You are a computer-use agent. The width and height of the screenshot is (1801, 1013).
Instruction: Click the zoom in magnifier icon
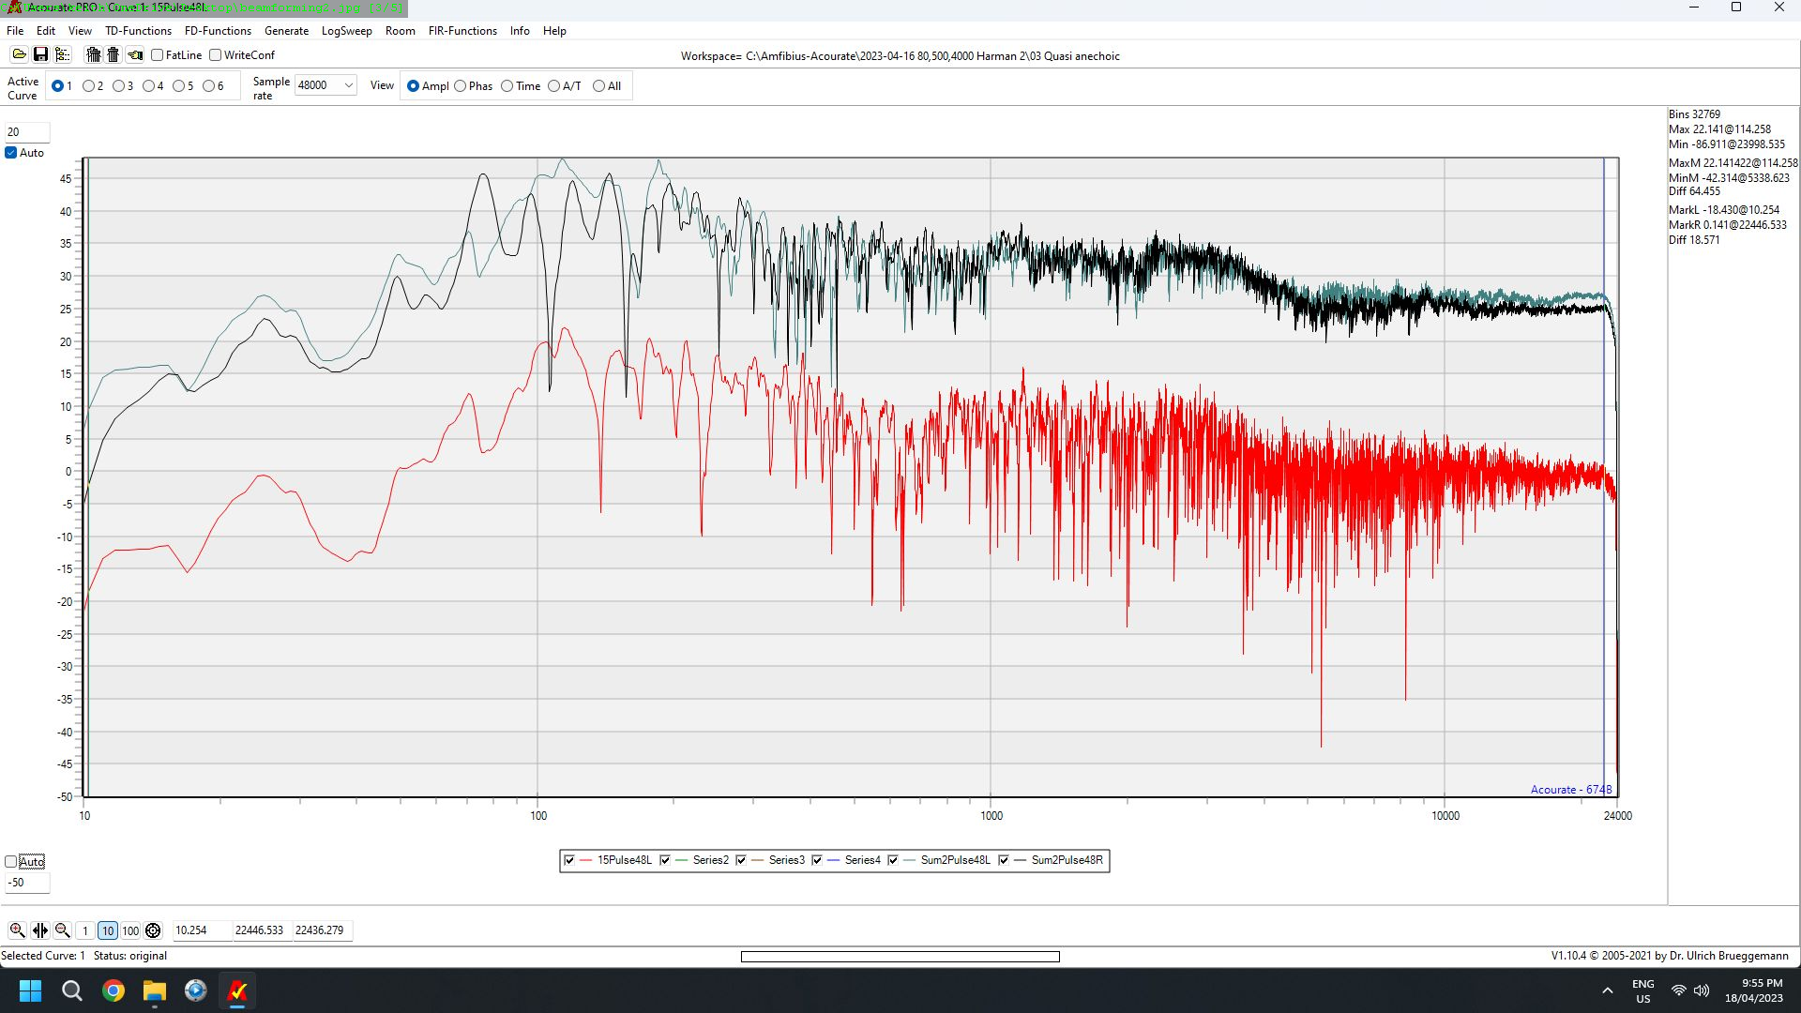pyautogui.click(x=17, y=930)
